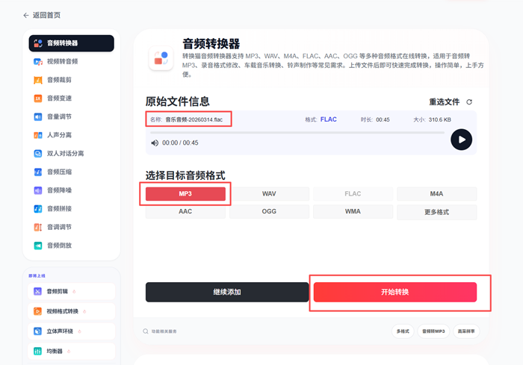The image size is (523, 365).
Task: Click the 音频倒放 sidebar icon
Action: [x=38, y=246]
